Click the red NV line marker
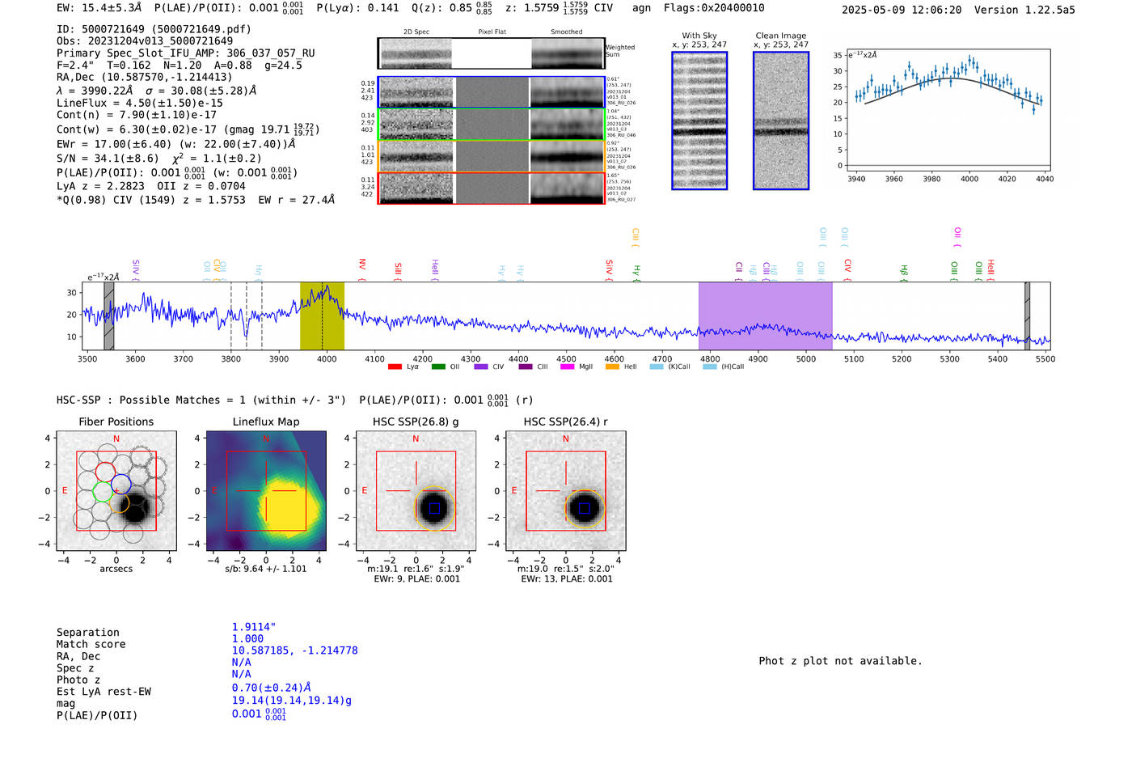This screenshot has height=771, width=1132. click(362, 269)
